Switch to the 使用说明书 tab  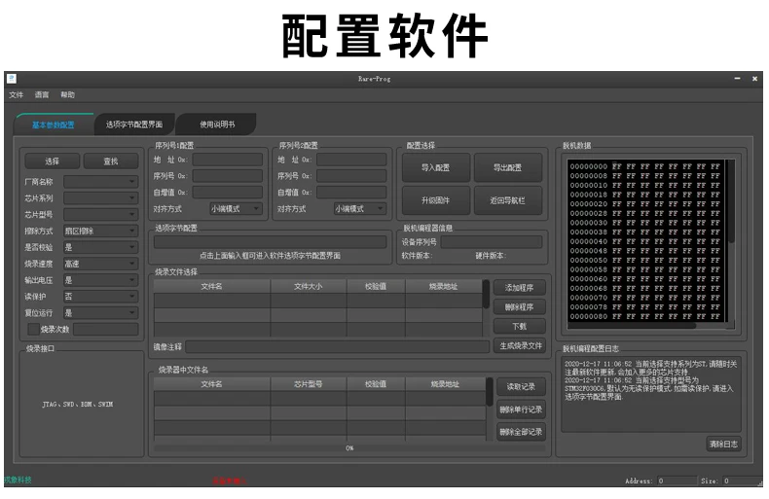218,125
